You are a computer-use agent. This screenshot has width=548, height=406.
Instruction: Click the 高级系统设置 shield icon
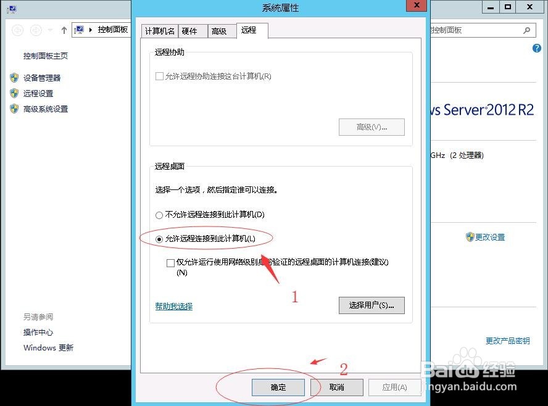pyautogui.click(x=14, y=109)
